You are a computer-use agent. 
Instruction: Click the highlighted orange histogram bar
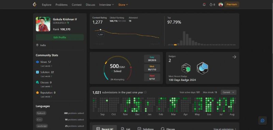point(175,45)
